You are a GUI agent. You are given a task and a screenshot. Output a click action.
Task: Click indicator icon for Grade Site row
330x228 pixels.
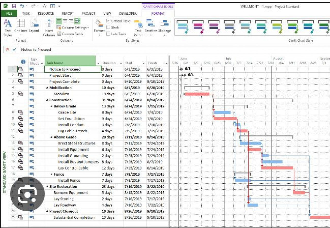(x=20, y=112)
